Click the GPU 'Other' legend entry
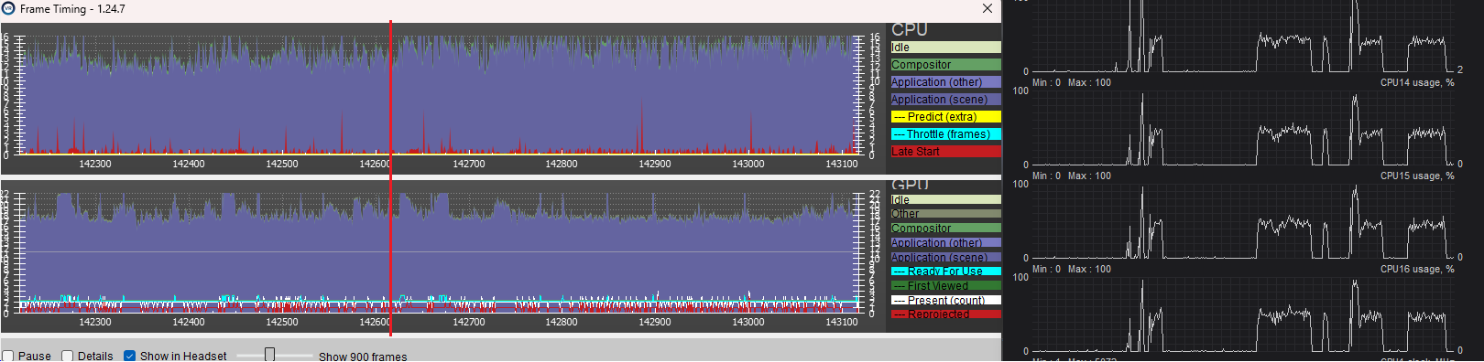 [x=945, y=214]
